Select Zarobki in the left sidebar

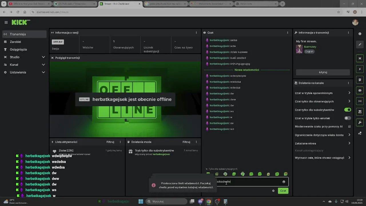[24, 42]
